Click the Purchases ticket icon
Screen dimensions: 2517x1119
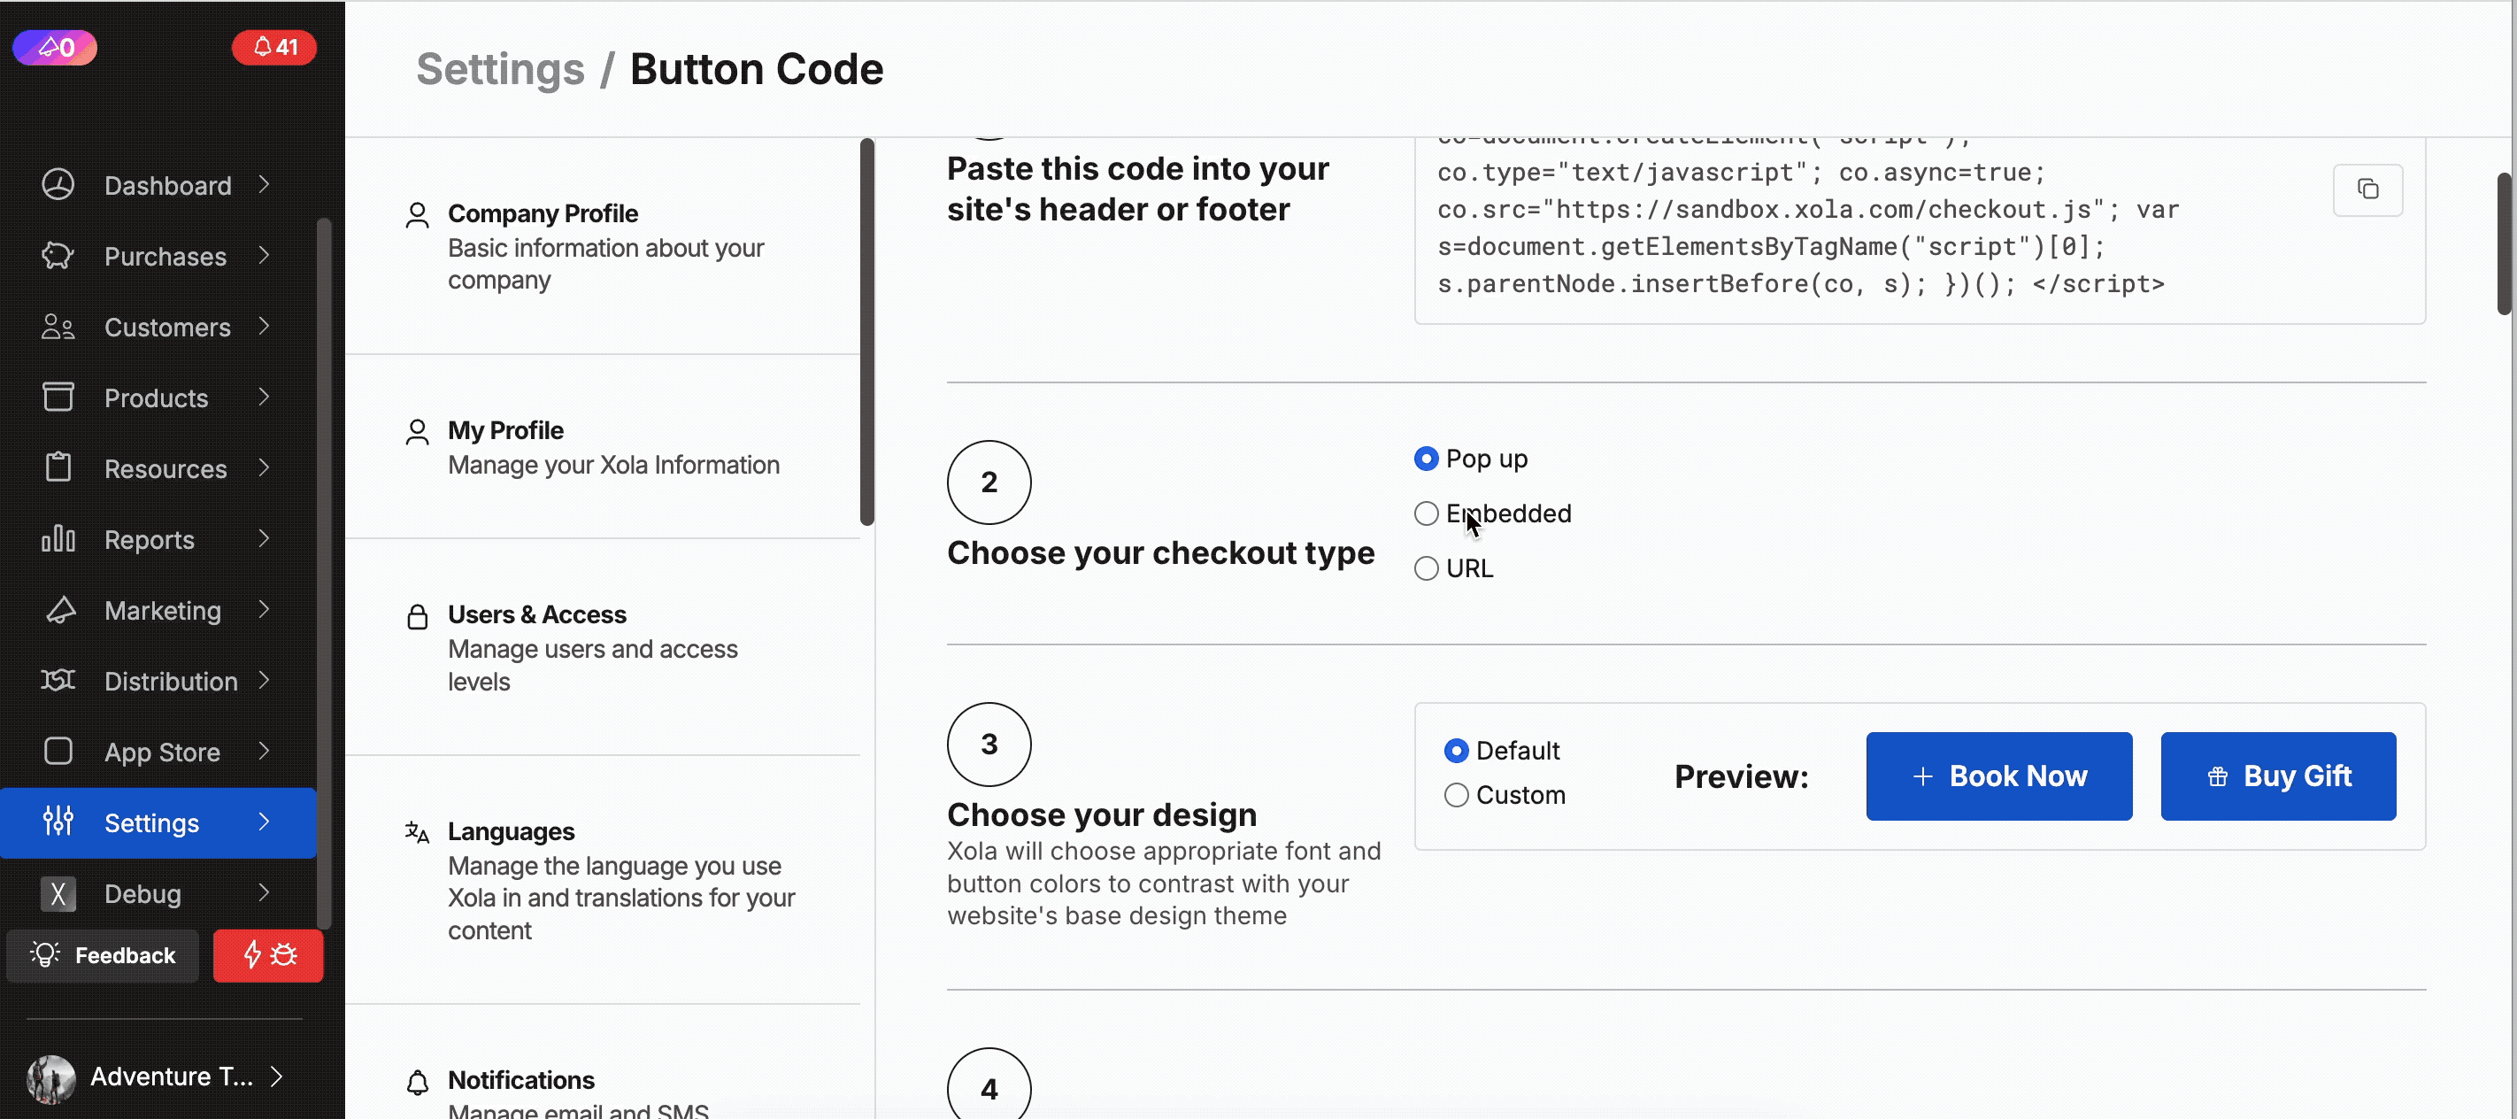[58, 256]
